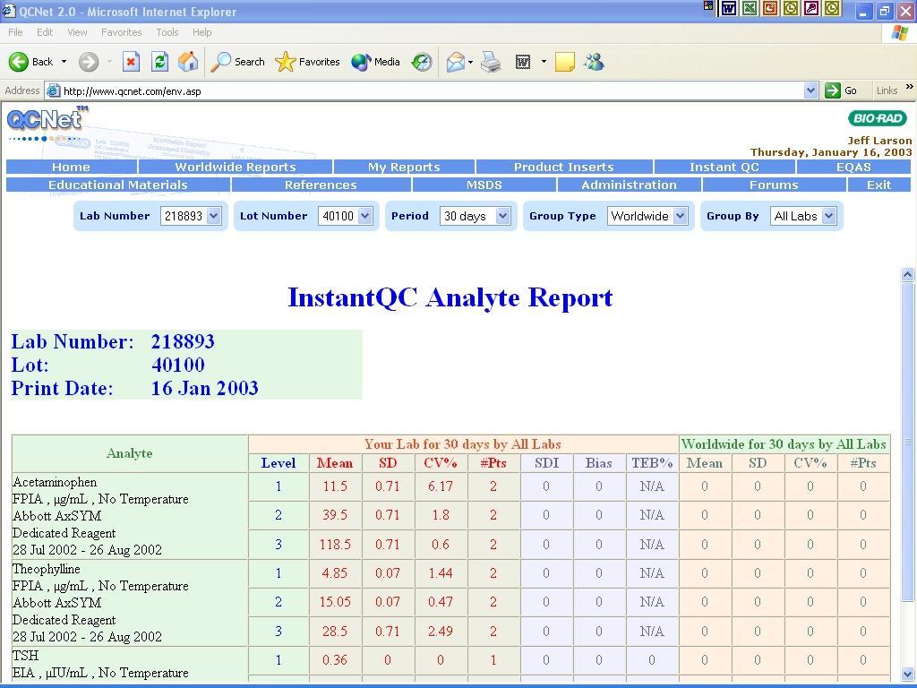Edit the page with the Word icon
The width and height of the screenshot is (917, 688).
523,62
